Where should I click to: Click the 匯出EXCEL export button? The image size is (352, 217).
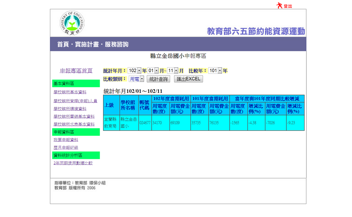(x=188, y=79)
